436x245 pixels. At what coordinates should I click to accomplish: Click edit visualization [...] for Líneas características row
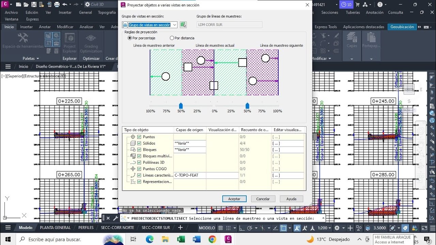click(288, 175)
